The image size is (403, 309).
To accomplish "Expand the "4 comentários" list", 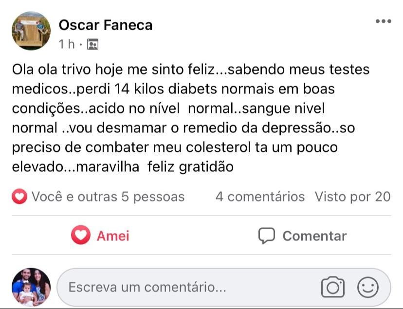I will 260,197.
